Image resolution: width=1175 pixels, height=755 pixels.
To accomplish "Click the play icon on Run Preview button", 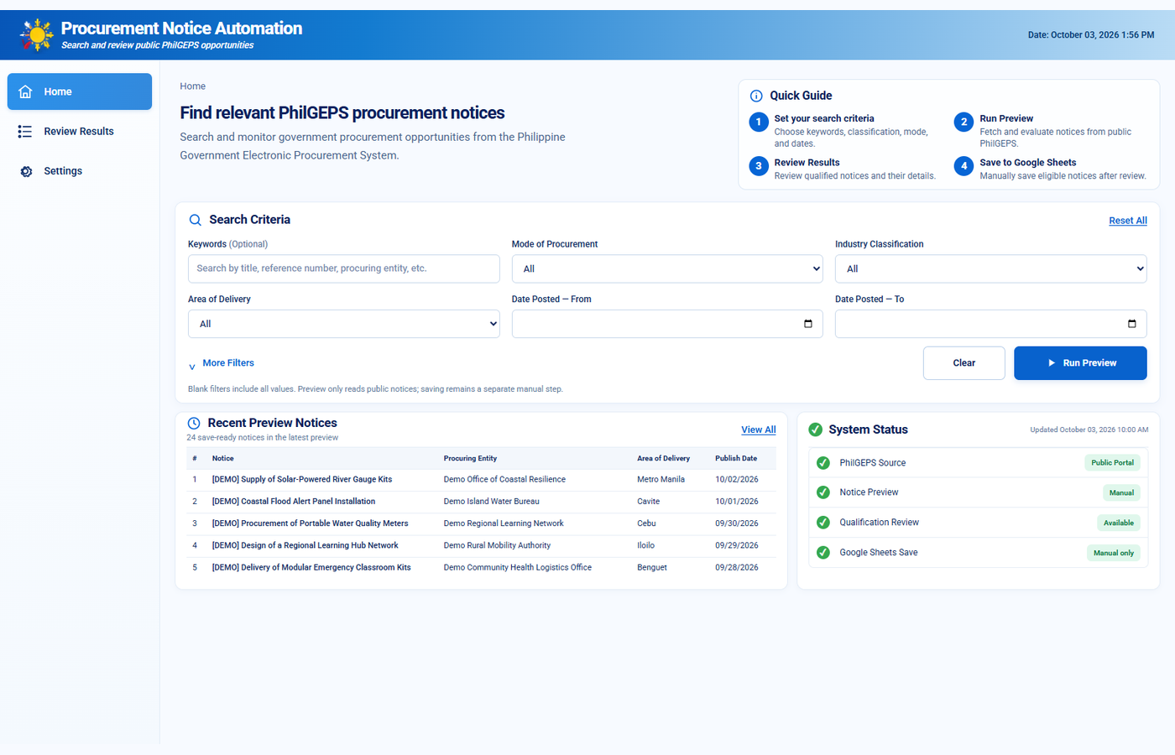I will tap(1052, 363).
